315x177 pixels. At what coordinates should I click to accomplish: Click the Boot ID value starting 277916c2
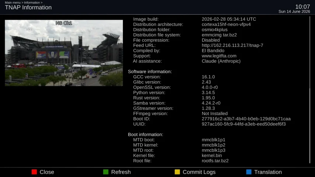click(x=246, y=119)
